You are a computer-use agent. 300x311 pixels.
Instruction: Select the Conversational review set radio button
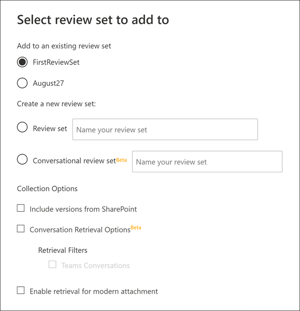tap(22, 160)
